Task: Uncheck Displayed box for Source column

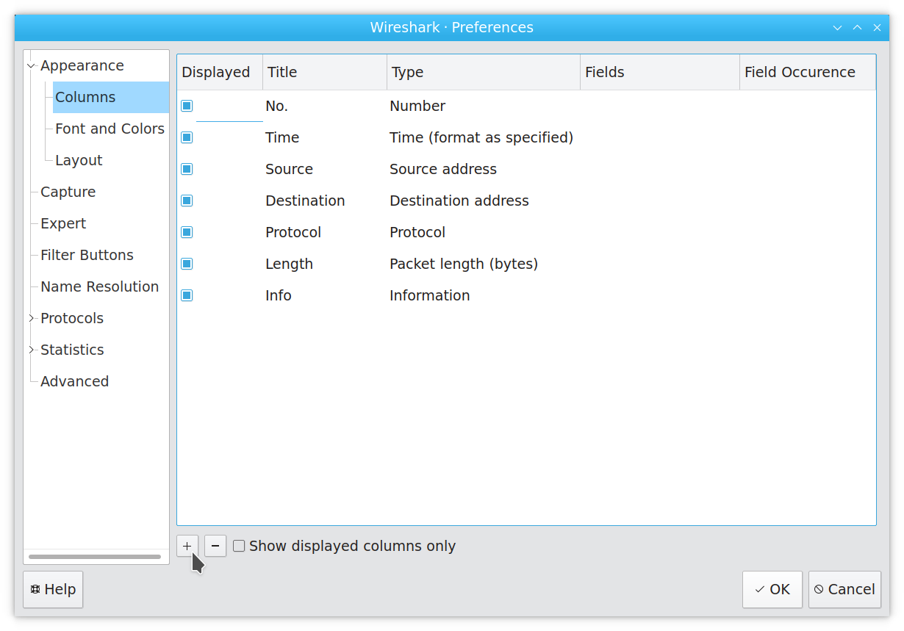Action: 187,169
